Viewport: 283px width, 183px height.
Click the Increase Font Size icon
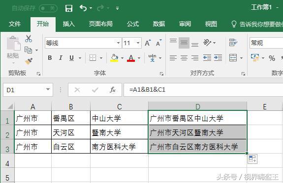click(148, 43)
